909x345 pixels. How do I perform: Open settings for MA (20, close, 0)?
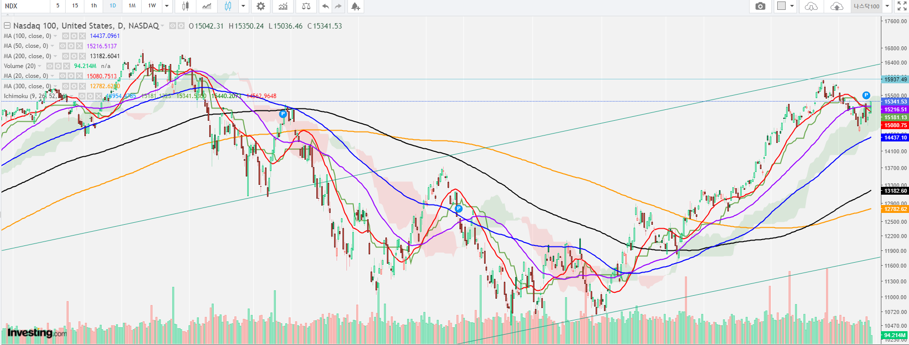71,76
